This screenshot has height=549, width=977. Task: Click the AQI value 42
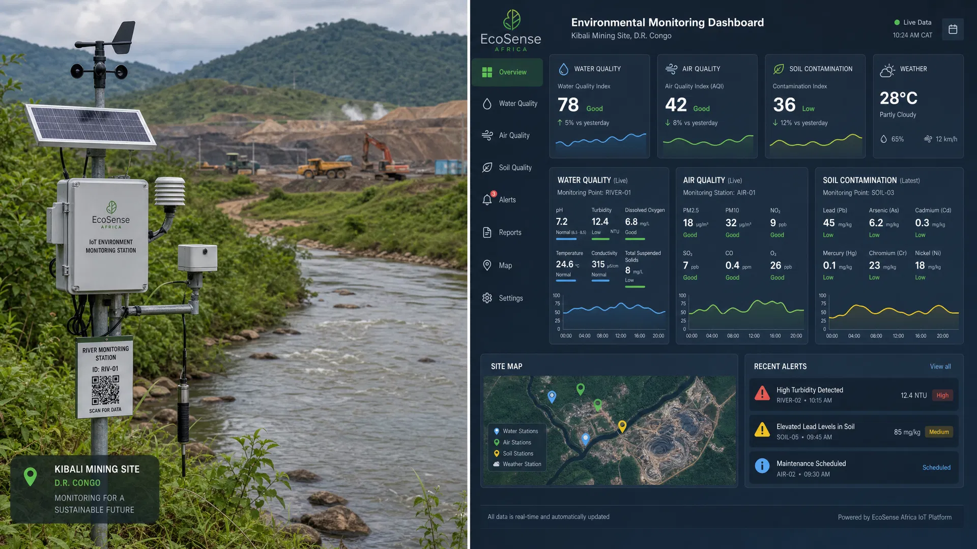[x=676, y=105]
